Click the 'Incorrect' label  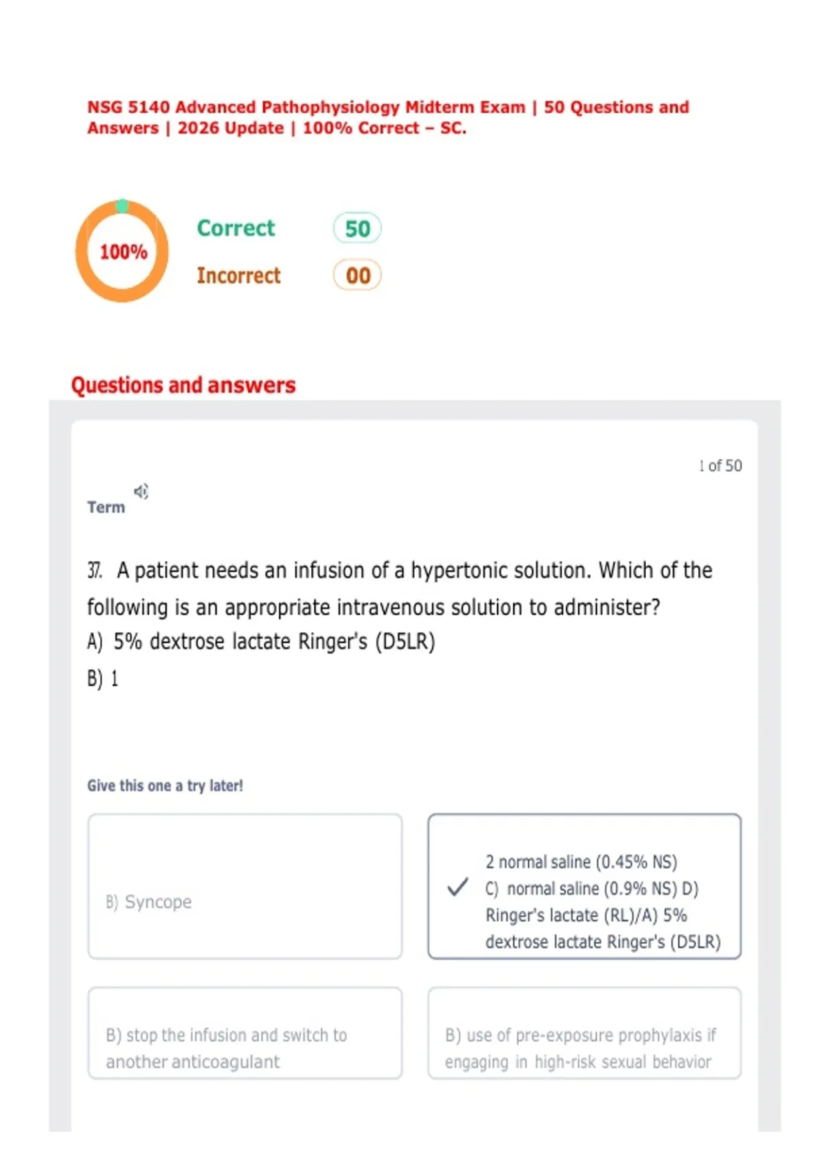239,275
